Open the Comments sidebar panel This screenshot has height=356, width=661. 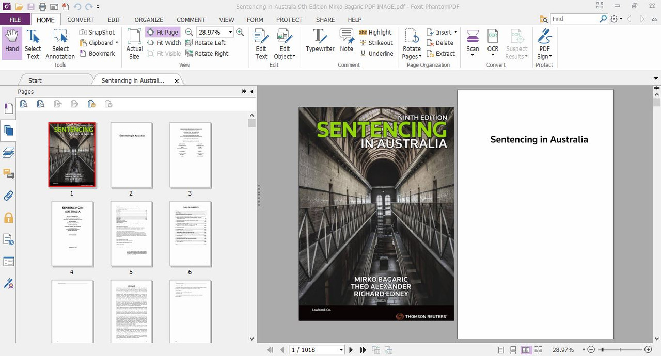[x=8, y=174]
